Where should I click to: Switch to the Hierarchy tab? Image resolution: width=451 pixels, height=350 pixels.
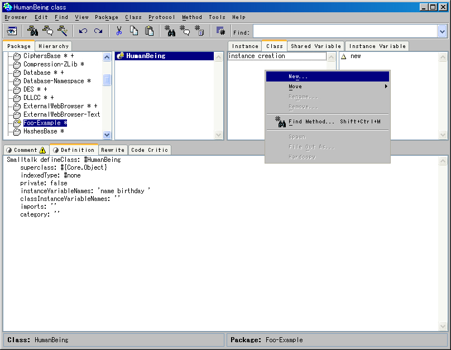click(54, 46)
